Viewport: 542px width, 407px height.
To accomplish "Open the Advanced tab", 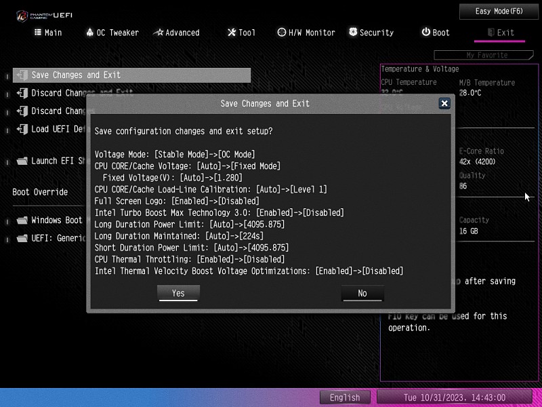I will (x=176, y=33).
